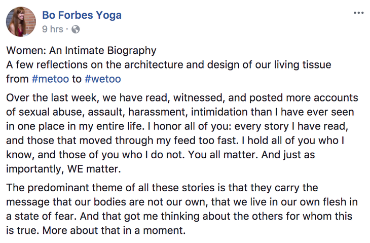This screenshot has height=243, width=370.
Task: Click the "Women: An Intimate Biography" title line
Action: (x=81, y=51)
